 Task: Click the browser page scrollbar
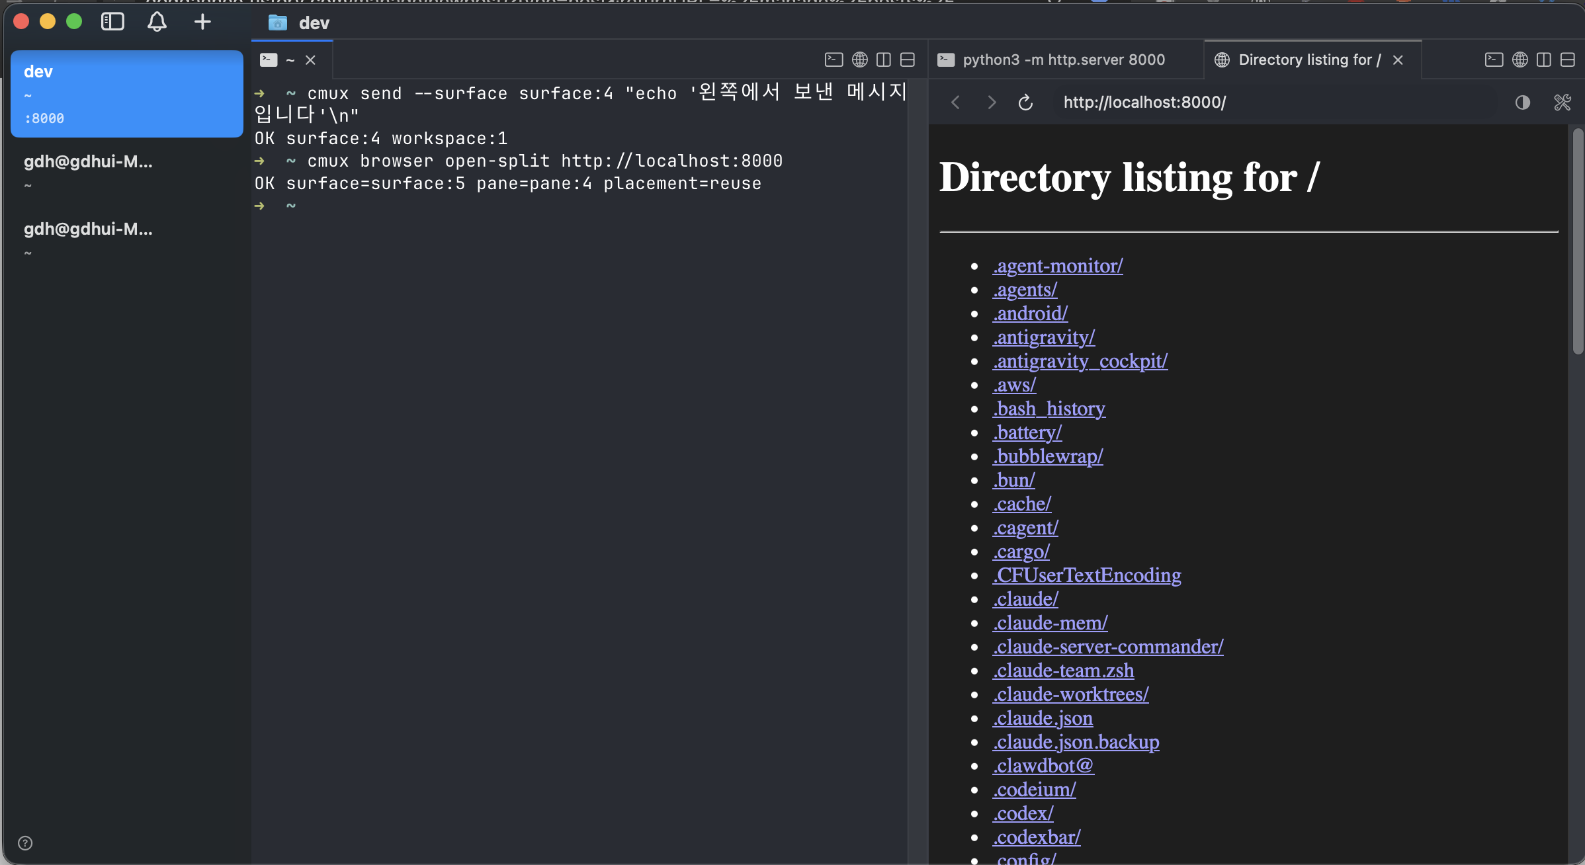[x=1578, y=241]
